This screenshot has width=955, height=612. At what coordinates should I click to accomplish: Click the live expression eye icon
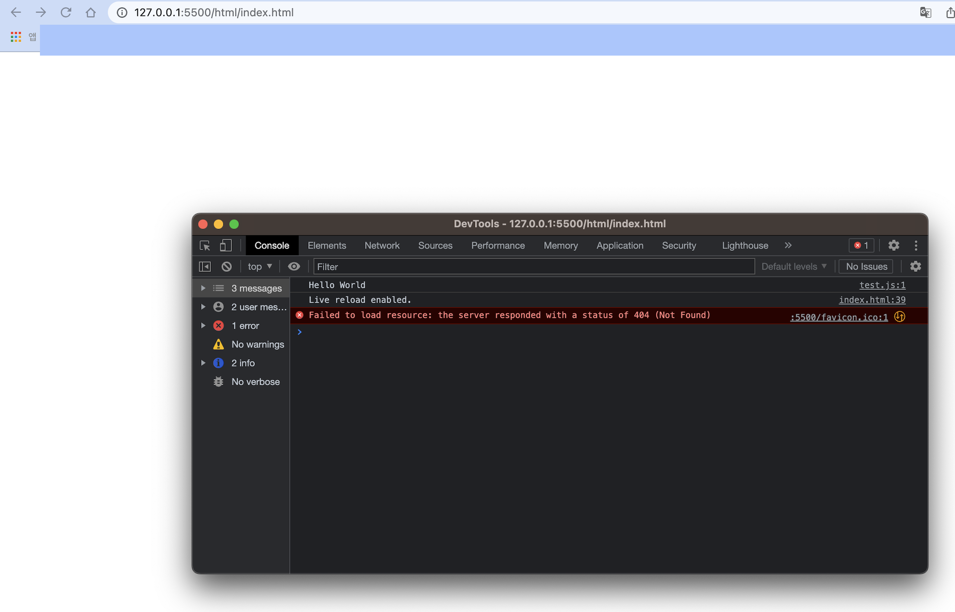[294, 266]
